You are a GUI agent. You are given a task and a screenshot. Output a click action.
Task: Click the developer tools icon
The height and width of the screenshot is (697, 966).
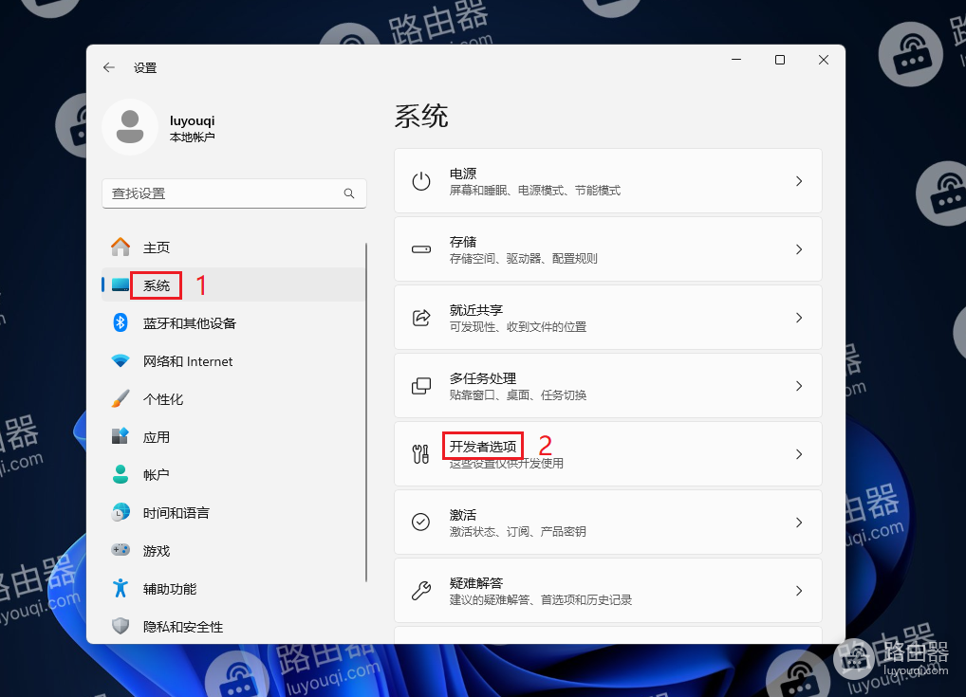point(421,454)
